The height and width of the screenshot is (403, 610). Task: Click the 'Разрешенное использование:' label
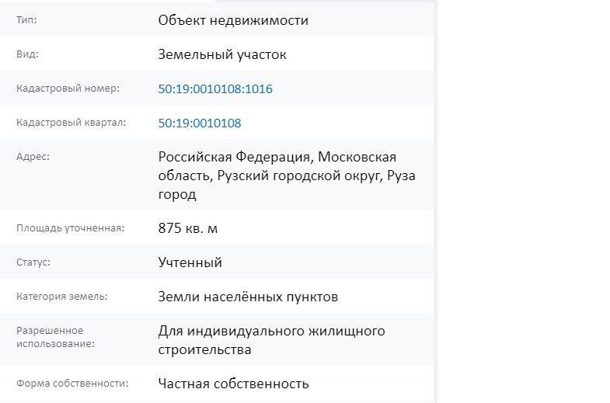55,337
